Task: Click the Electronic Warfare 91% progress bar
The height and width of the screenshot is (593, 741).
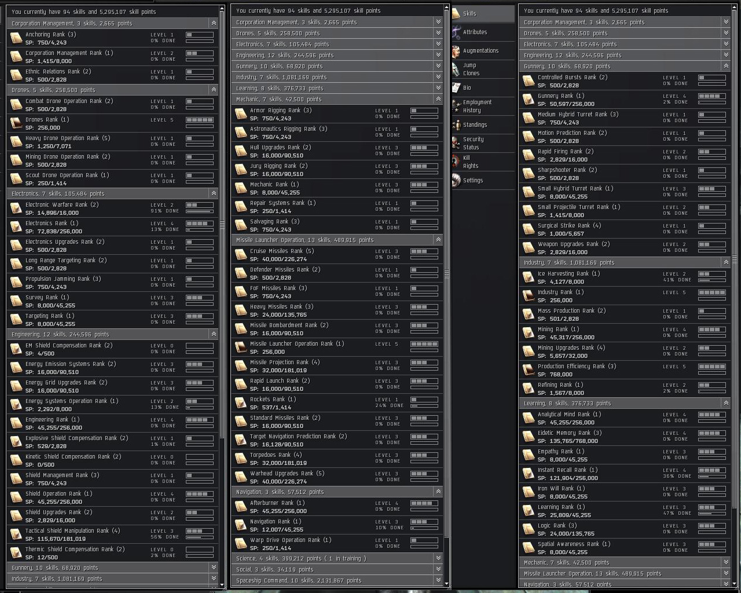Action: (200, 211)
